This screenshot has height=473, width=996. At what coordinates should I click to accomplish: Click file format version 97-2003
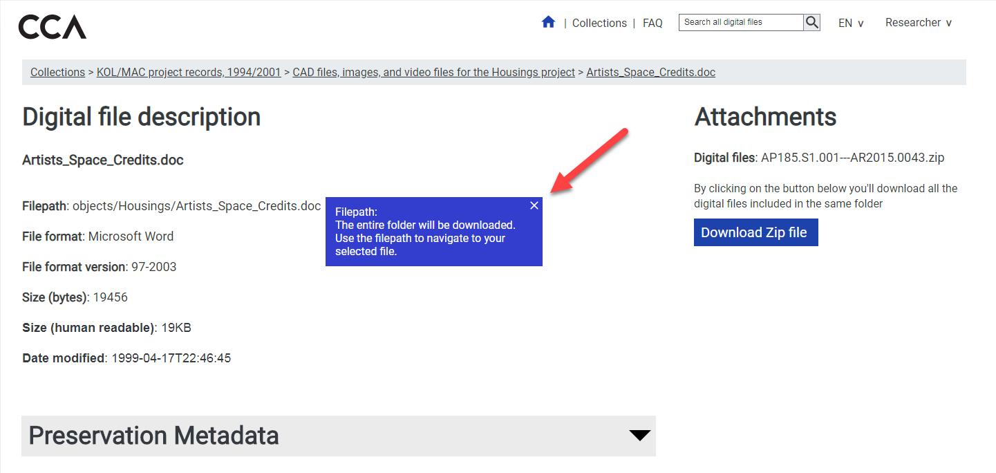[153, 267]
